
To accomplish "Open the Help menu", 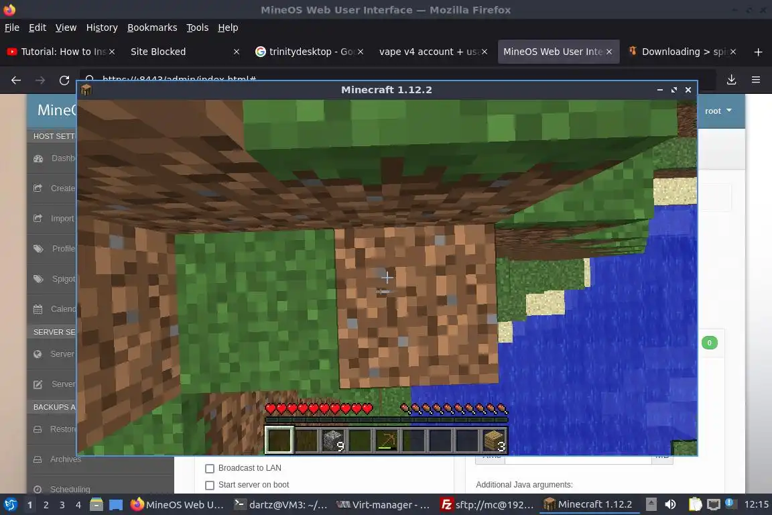I will tap(228, 27).
